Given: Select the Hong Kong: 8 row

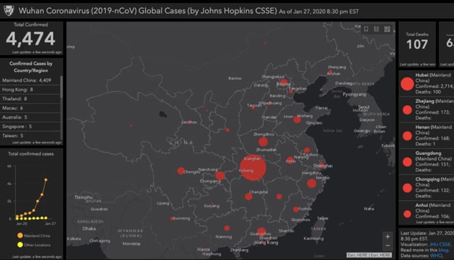Looking at the screenshot, I should click(30, 90).
